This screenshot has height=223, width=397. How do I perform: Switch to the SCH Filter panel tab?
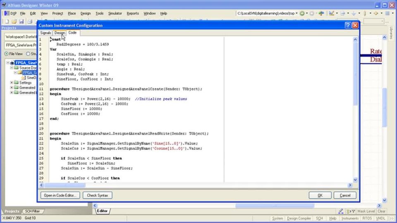32,211
